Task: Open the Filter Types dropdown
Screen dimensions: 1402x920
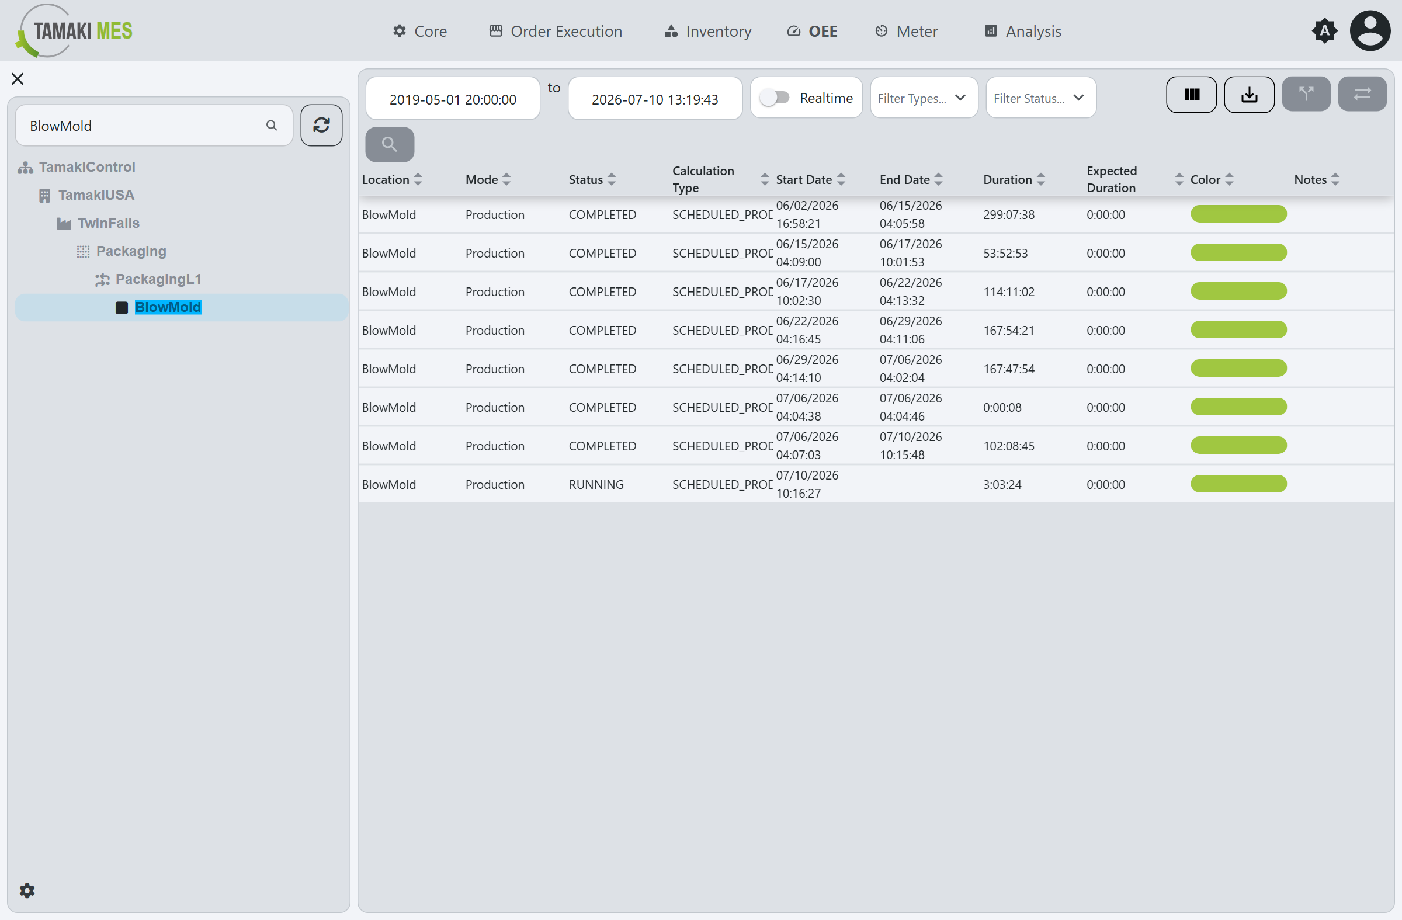Action: click(x=924, y=98)
